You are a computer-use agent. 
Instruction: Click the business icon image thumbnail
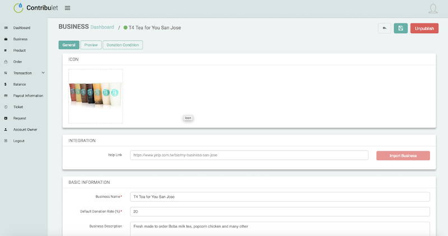pos(96,96)
